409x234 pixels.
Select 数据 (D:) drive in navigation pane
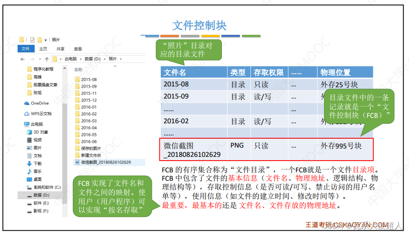coord(40,195)
